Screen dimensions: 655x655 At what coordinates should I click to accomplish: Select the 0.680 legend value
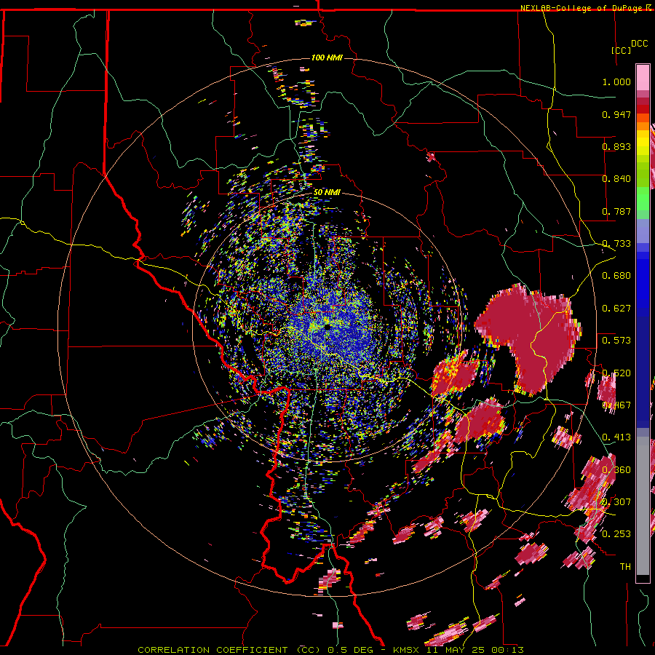pos(616,276)
